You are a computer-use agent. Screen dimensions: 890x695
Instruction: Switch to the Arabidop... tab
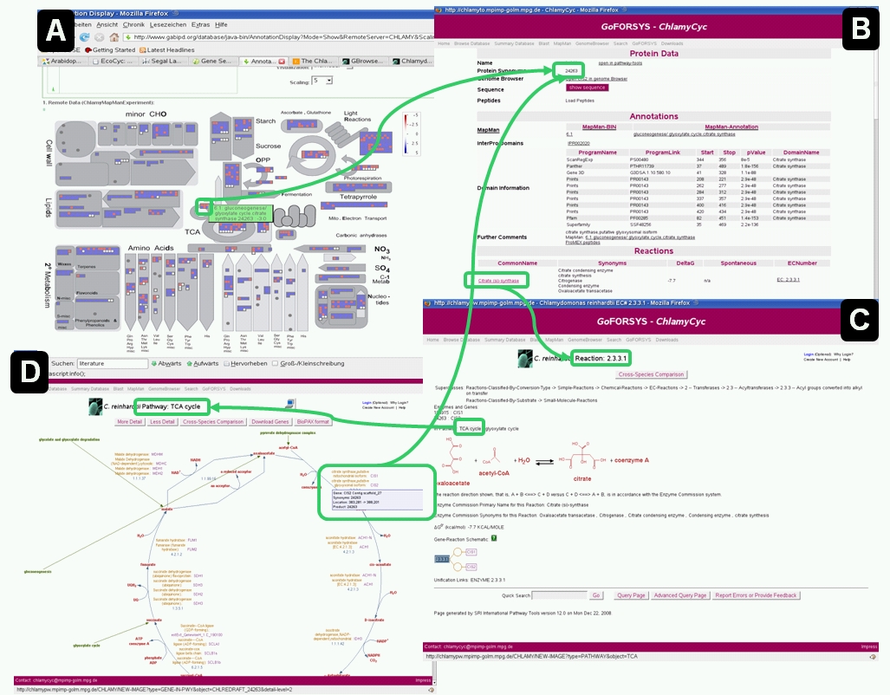coord(62,62)
